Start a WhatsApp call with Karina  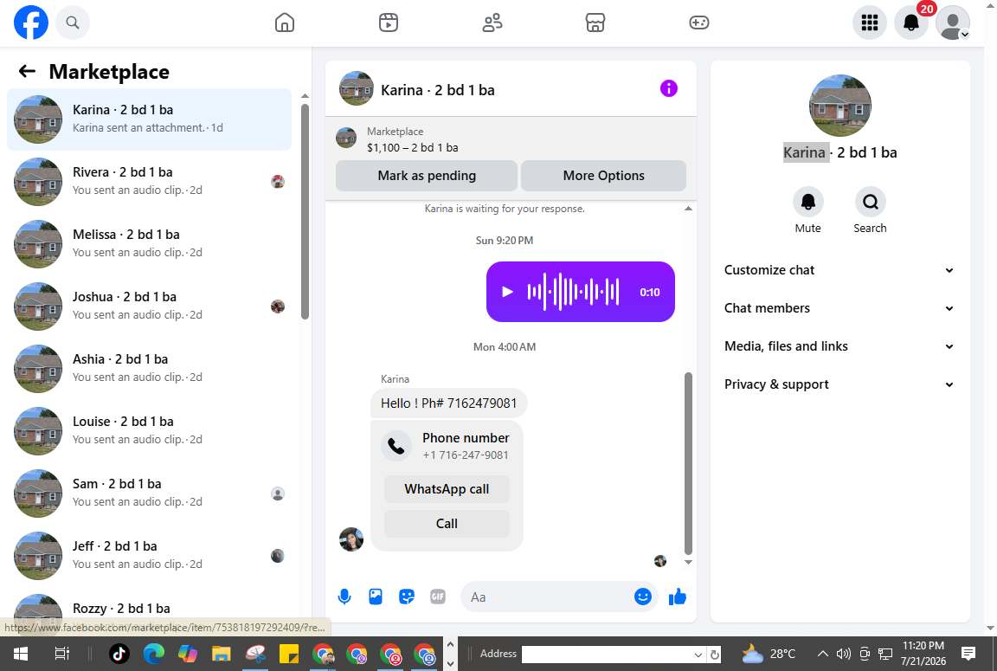click(447, 489)
